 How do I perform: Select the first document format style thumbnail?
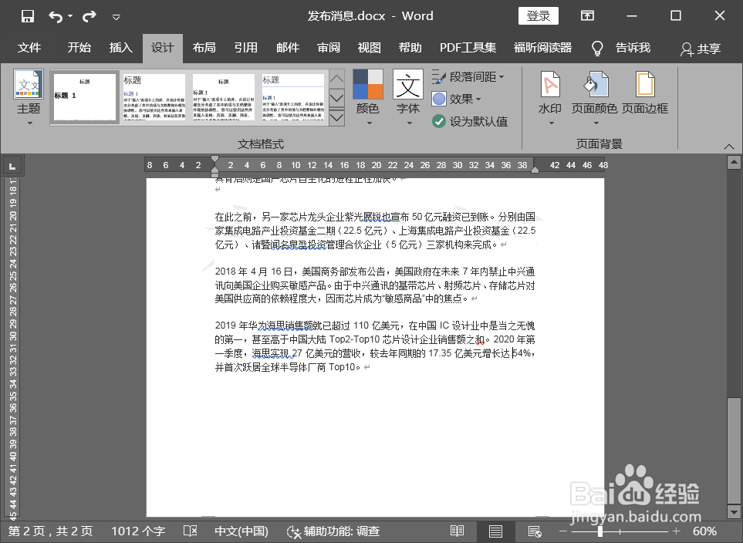click(85, 97)
